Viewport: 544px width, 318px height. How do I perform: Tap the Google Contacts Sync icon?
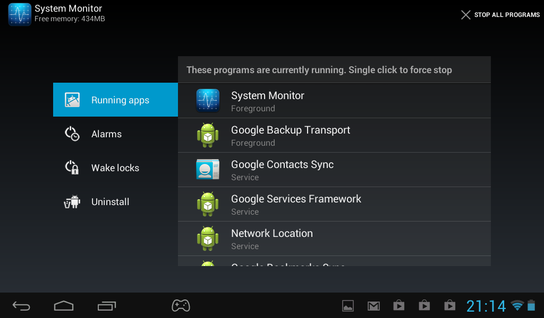(x=208, y=170)
